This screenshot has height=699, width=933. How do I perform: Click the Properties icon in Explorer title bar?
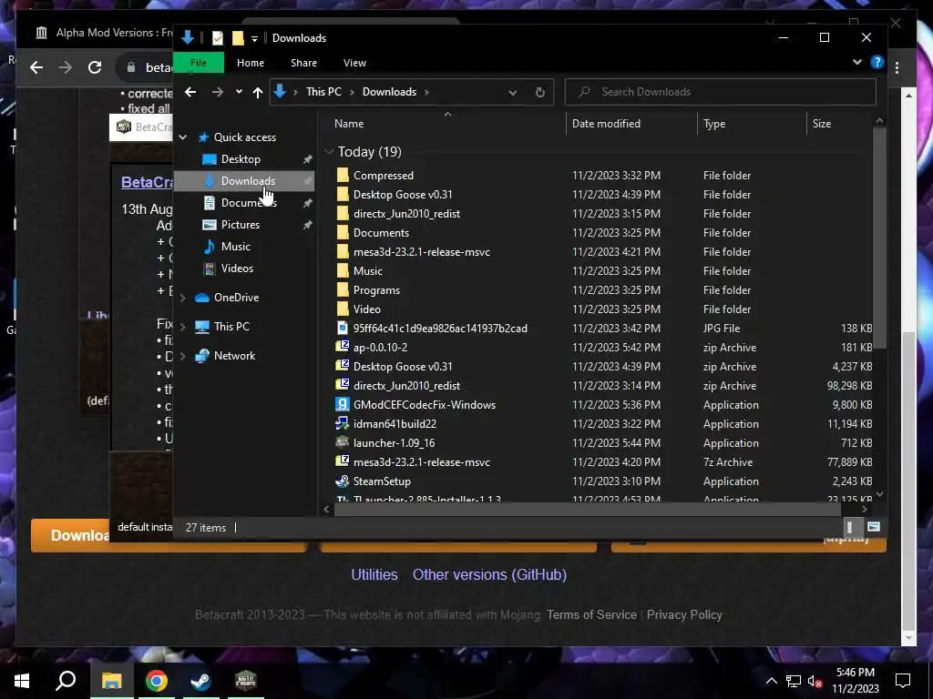pyautogui.click(x=218, y=38)
